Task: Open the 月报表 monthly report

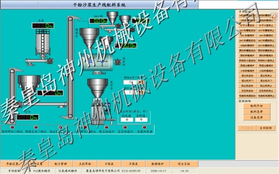Action: pyautogui.click(x=133, y=164)
